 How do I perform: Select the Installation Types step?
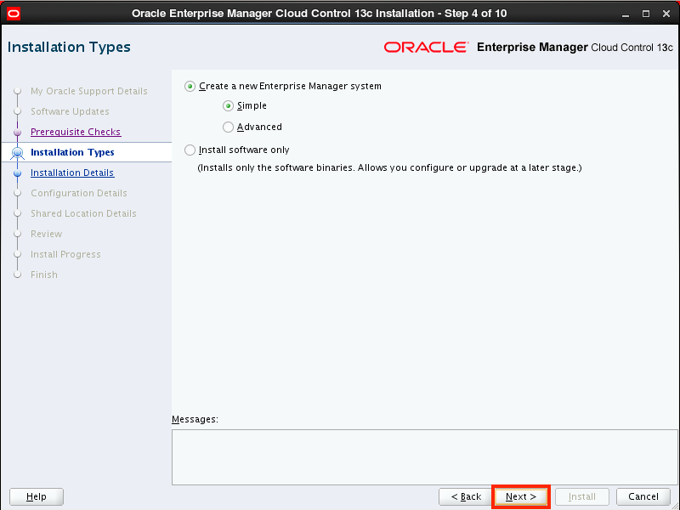72,152
